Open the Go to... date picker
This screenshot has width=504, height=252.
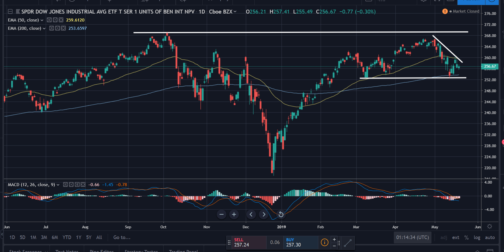(x=122, y=237)
